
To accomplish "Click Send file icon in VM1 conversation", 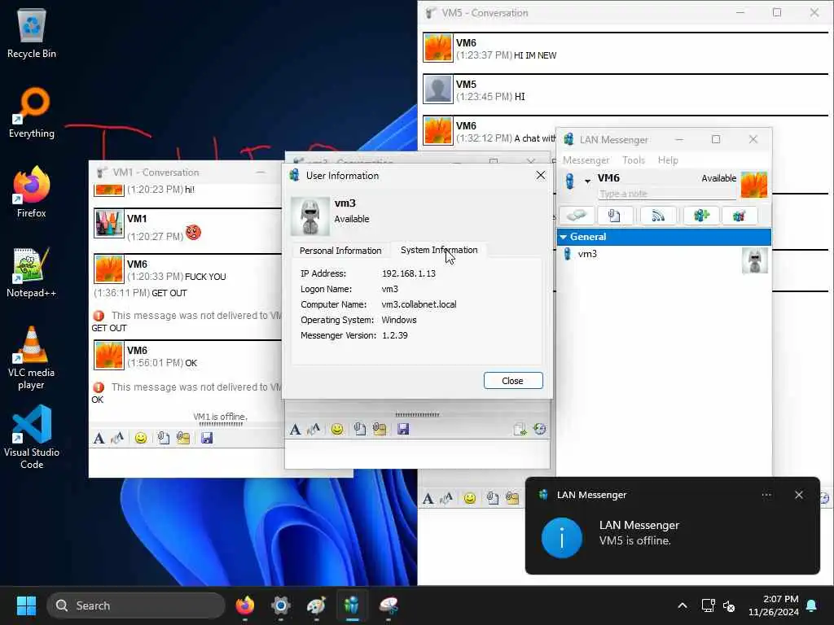I will [x=163, y=438].
